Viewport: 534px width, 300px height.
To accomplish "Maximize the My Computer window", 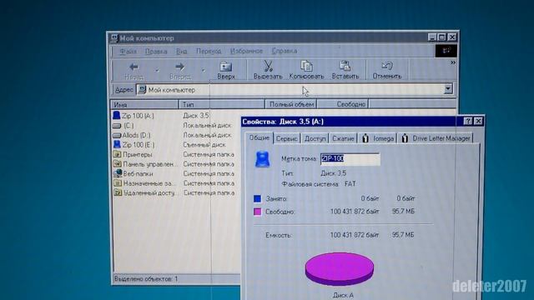I will click(x=441, y=37).
